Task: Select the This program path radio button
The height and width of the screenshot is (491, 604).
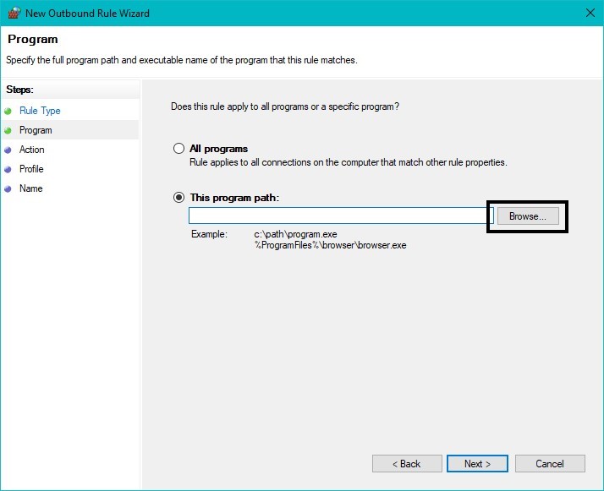Action: coord(178,198)
